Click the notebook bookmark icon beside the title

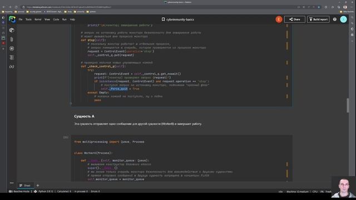point(163,19)
